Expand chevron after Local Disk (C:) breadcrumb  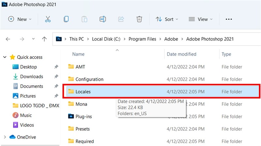124,39
